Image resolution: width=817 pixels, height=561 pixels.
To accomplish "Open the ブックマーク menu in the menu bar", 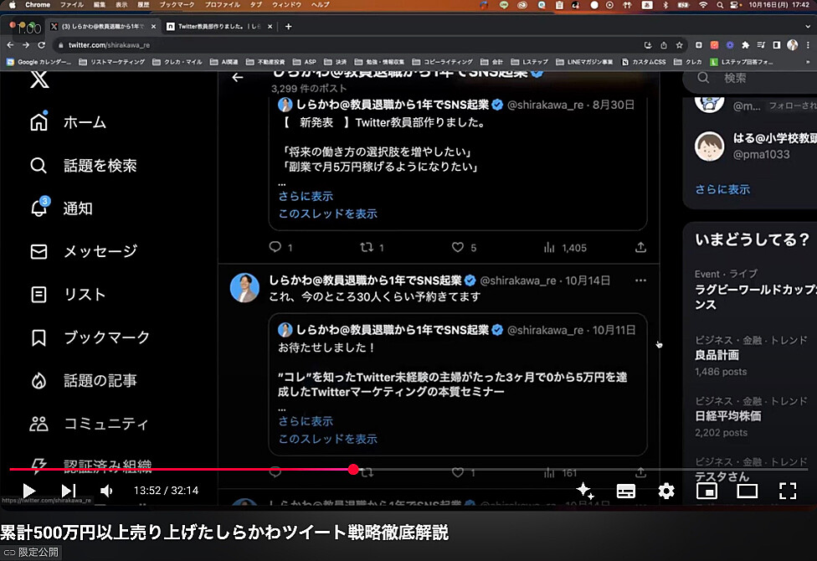I will pos(177,5).
